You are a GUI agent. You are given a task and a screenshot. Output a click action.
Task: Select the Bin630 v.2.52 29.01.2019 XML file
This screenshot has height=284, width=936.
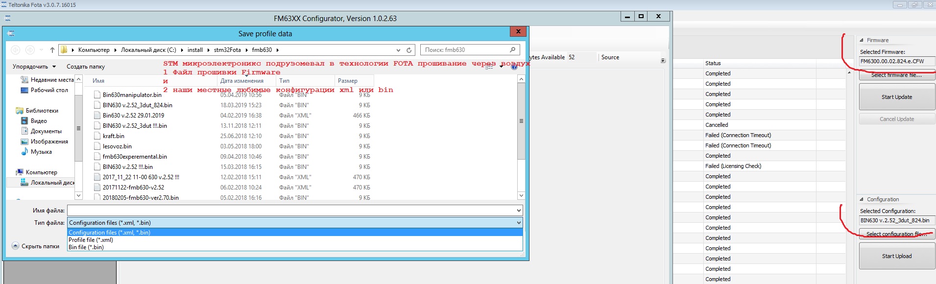133,116
